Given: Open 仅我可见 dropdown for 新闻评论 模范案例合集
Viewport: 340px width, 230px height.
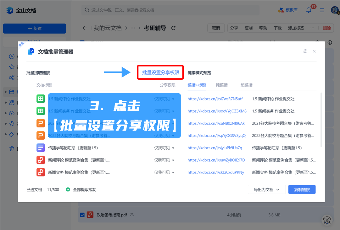Looking at the screenshot, I should point(164,160).
